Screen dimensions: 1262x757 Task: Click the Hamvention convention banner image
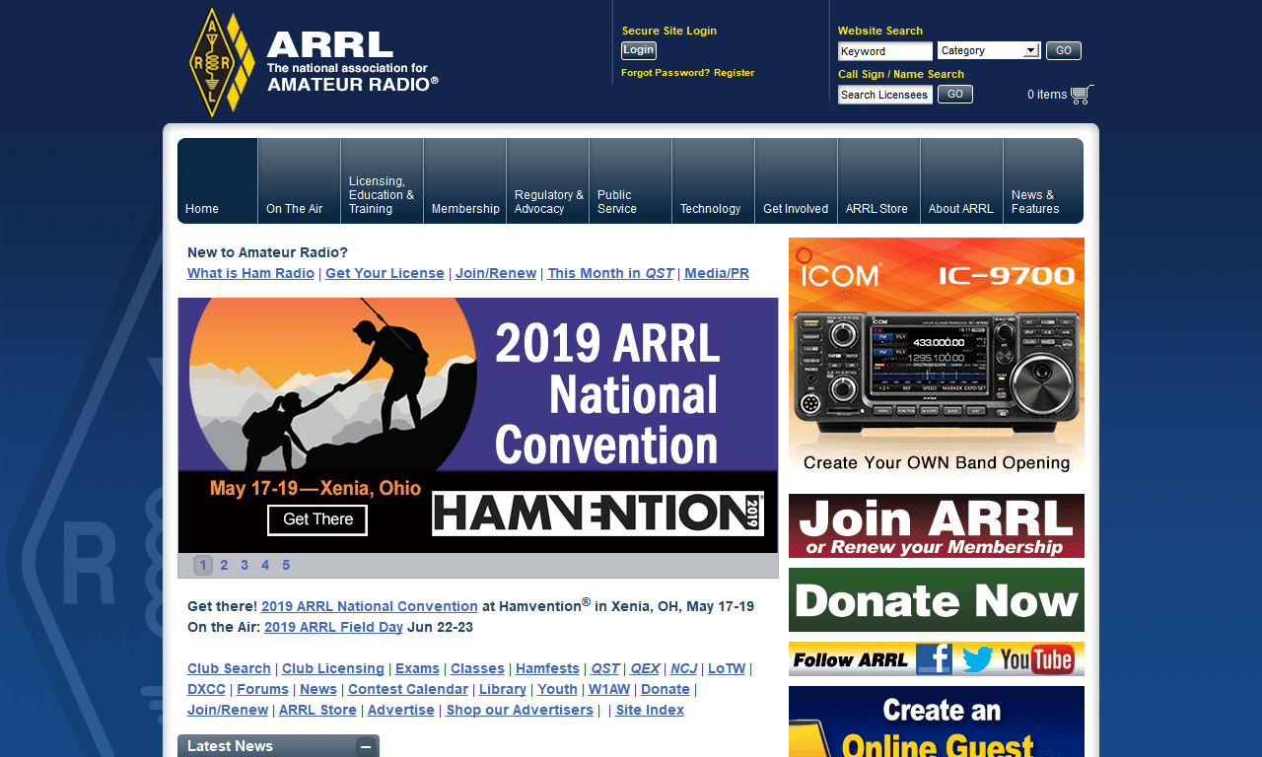click(x=478, y=425)
